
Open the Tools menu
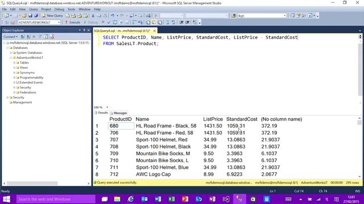point(71,9)
